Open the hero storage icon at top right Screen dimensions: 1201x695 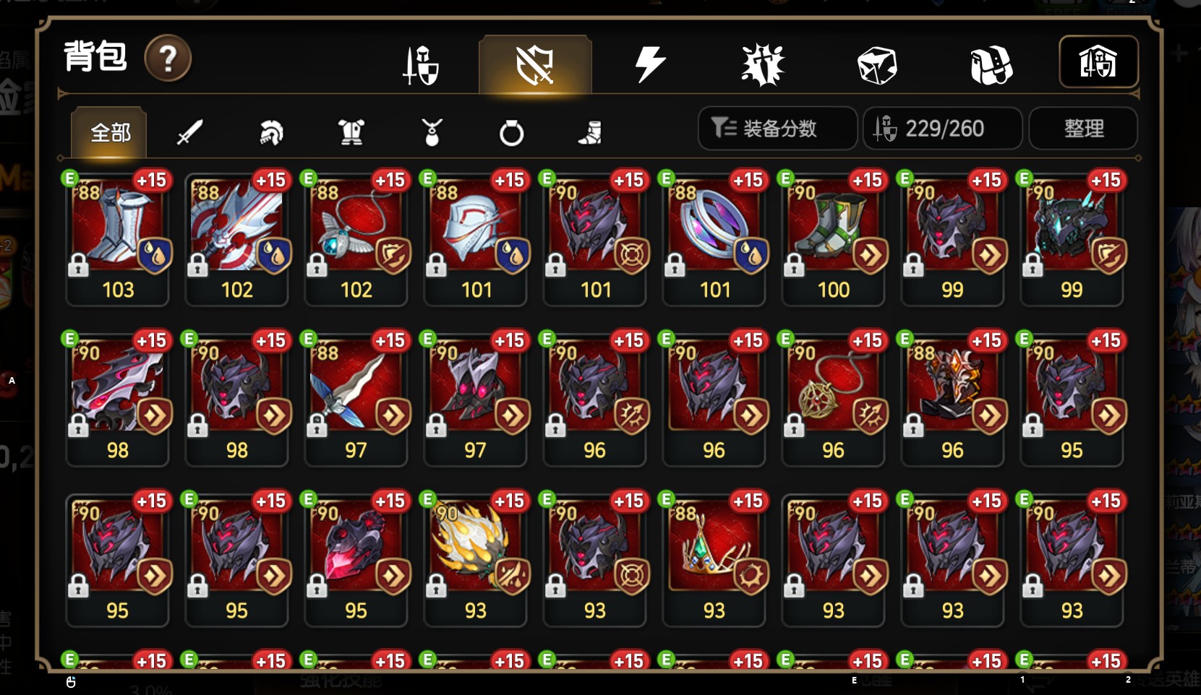click(x=1098, y=62)
